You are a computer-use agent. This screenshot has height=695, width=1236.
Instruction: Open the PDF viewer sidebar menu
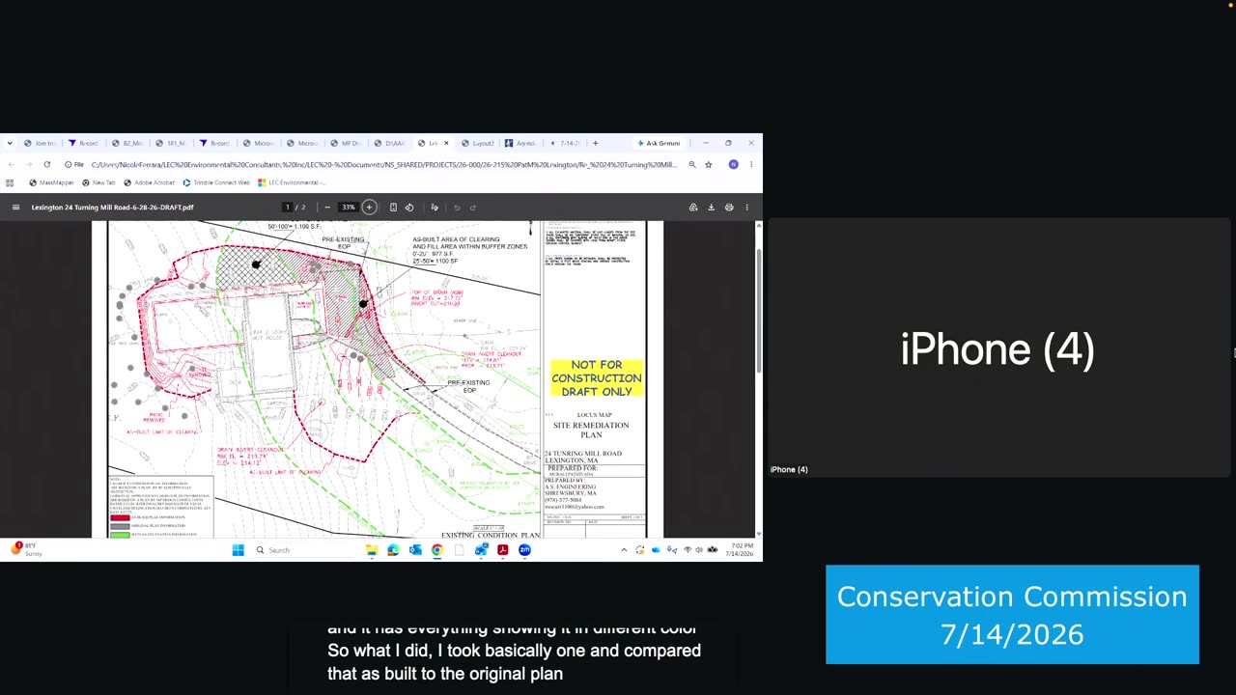point(15,207)
